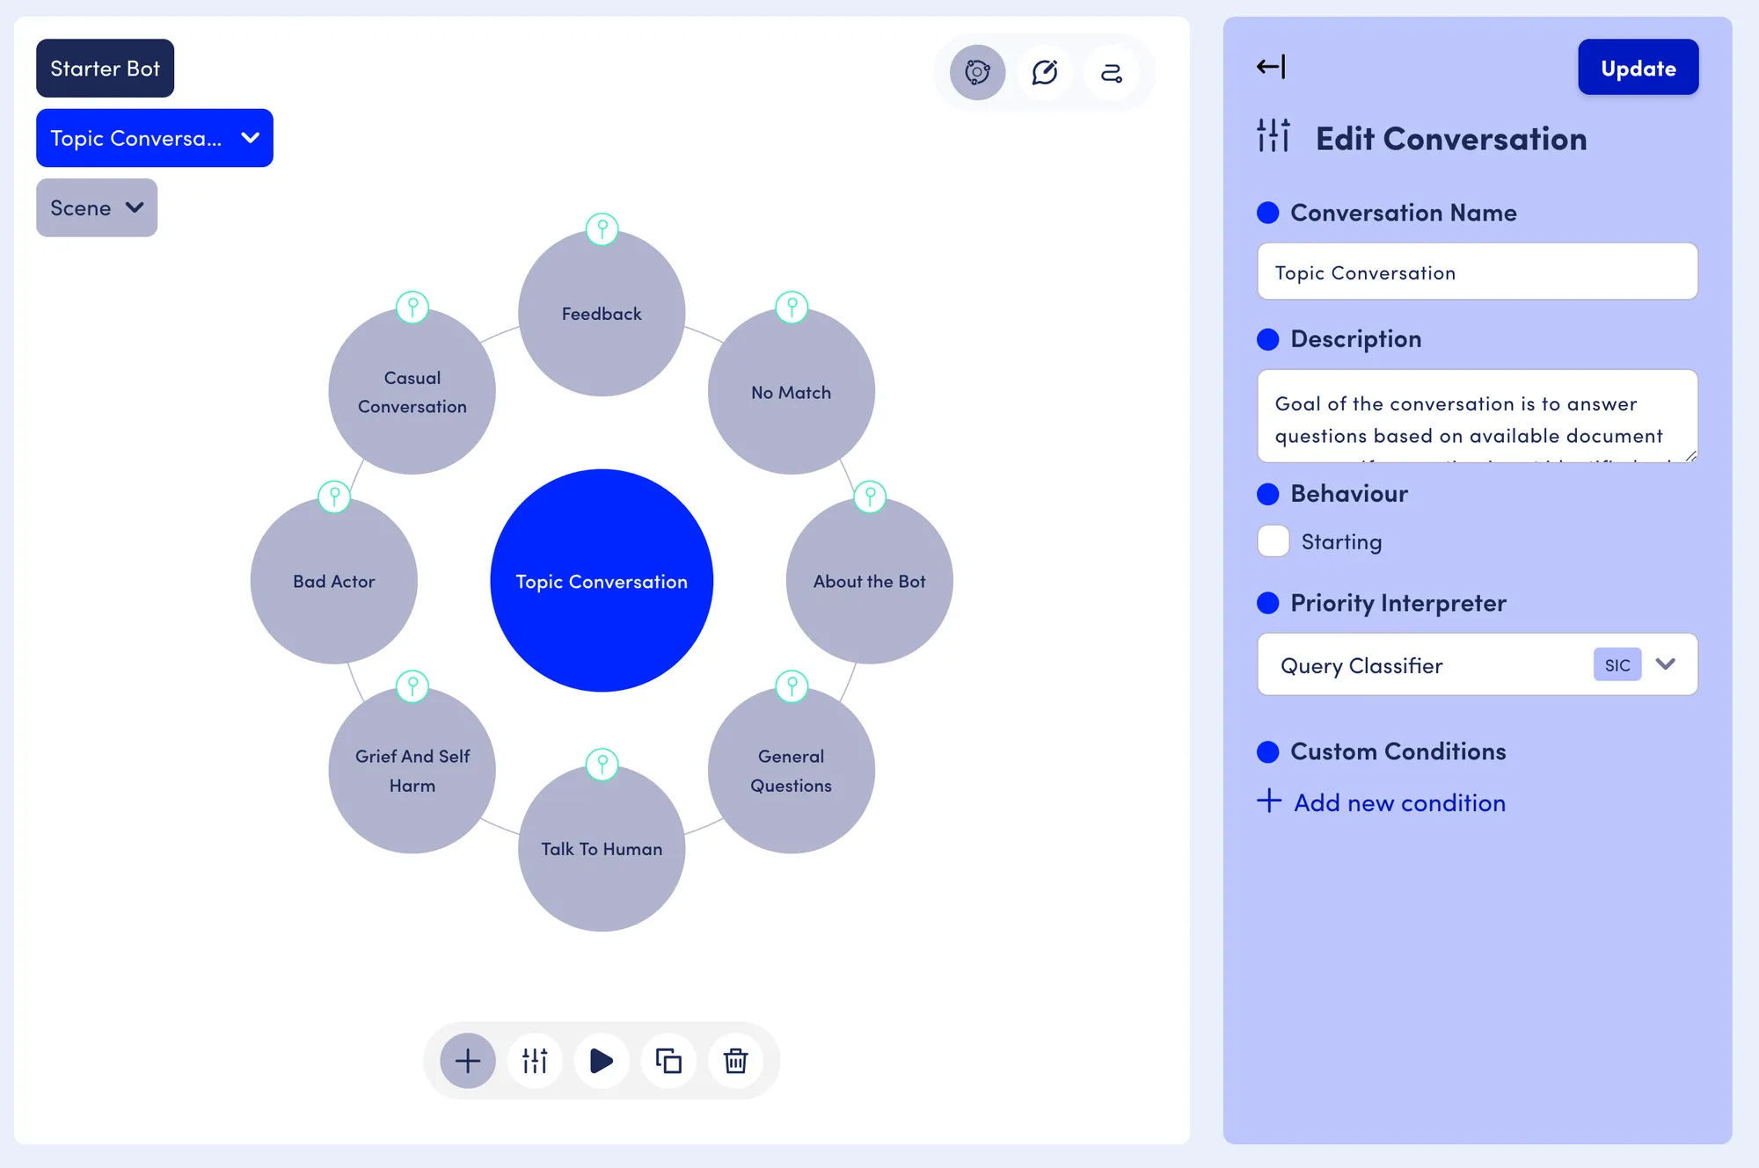1759x1168 pixels.
Task: Select the Grief And Self Harm node
Action: pyautogui.click(x=412, y=771)
